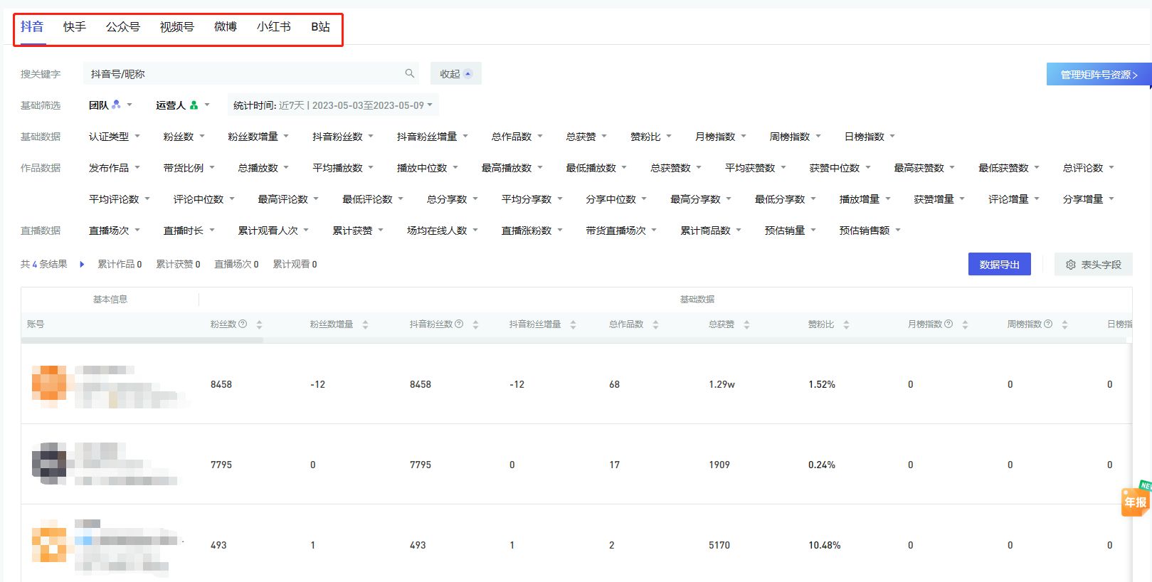Click help icon beside 抖音粉丝数 column header
The height and width of the screenshot is (582, 1152).
point(459,324)
